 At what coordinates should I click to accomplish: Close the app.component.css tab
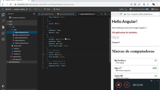(x=94, y=14)
